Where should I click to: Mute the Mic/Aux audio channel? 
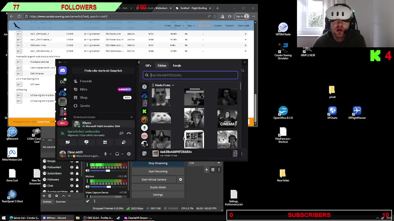pyautogui.click(x=87, y=186)
